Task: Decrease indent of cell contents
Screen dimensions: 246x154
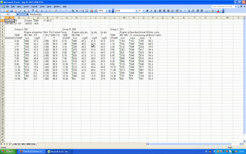Action: [x=198, y=11]
